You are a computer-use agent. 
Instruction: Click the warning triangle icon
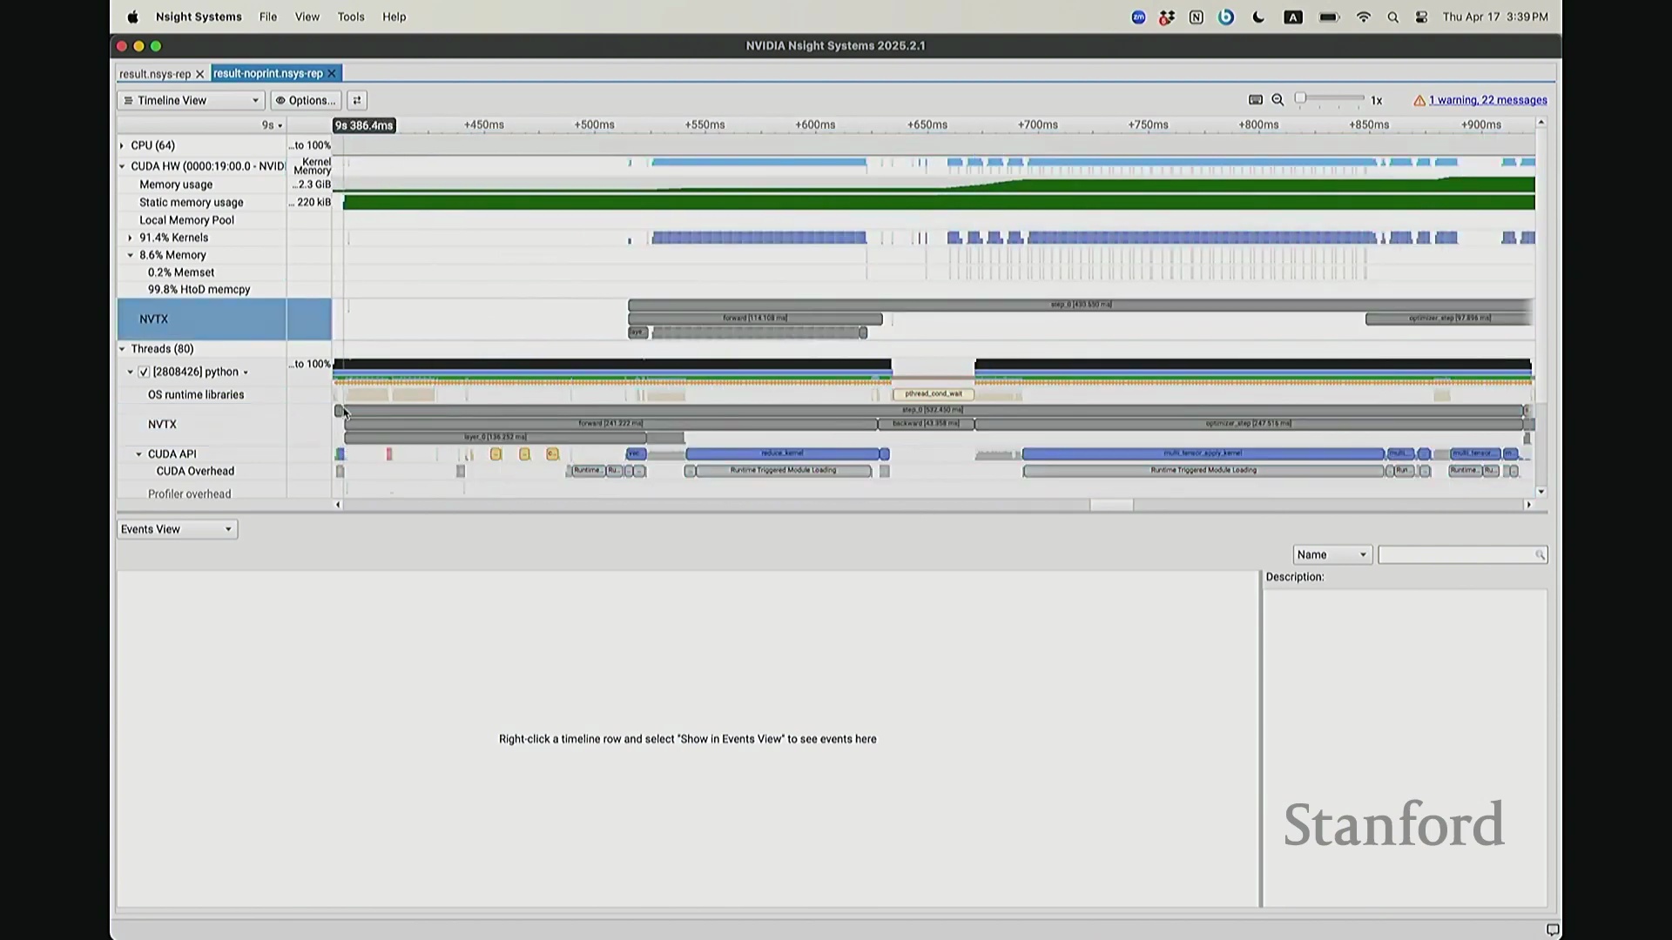tap(1419, 101)
